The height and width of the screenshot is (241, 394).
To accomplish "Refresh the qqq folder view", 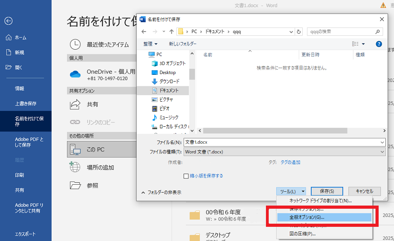I will pos(299,32).
